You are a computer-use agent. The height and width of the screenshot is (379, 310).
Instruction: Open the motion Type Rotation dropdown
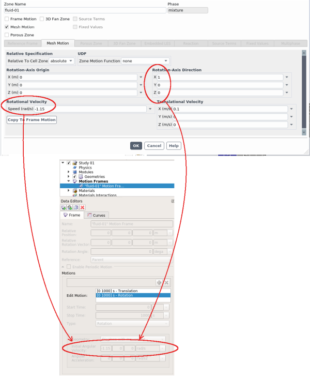132,323
